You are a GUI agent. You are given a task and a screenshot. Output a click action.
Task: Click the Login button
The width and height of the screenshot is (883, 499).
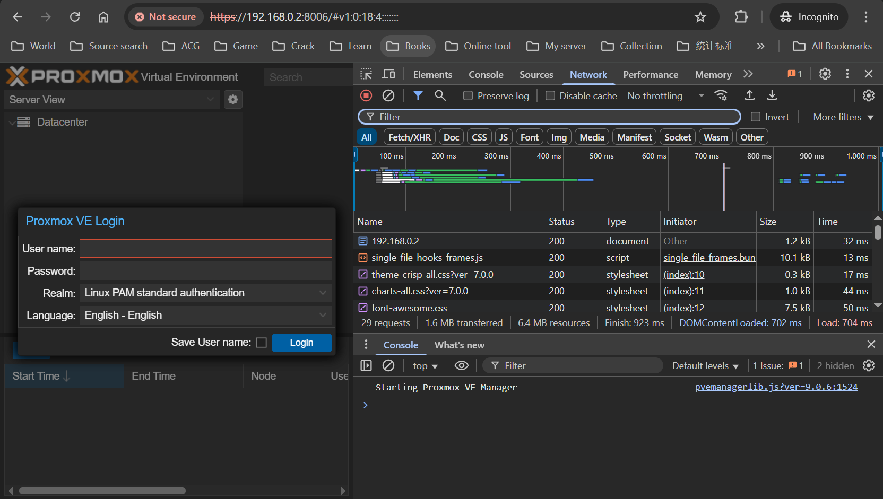click(x=301, y=343)
